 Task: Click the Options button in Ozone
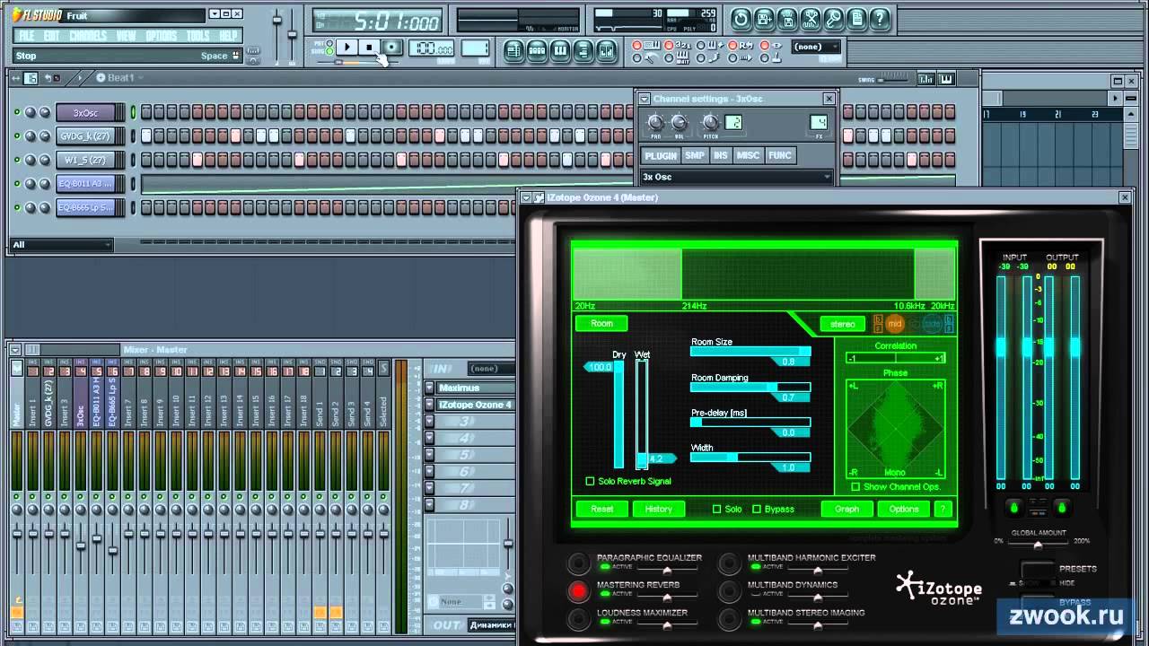click(904, 509)
